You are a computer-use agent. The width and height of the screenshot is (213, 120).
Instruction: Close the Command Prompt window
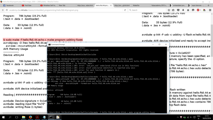click(166, 44)
